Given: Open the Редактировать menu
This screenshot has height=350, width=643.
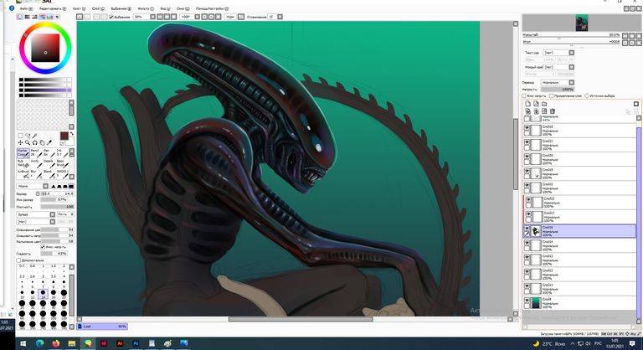Looking at the screenshot, I should pos(53,8).
